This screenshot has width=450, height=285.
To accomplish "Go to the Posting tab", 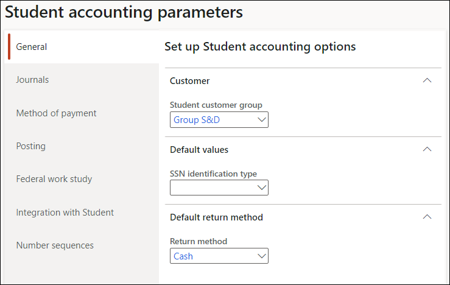I will (x=30, y=146).
